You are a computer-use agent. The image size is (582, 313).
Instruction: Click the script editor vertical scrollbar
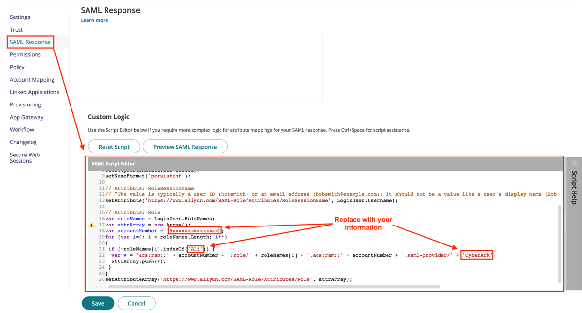click(560, 243)
